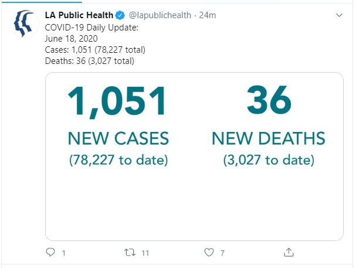Click the tweet text June 18, 2020

point(72,39)
